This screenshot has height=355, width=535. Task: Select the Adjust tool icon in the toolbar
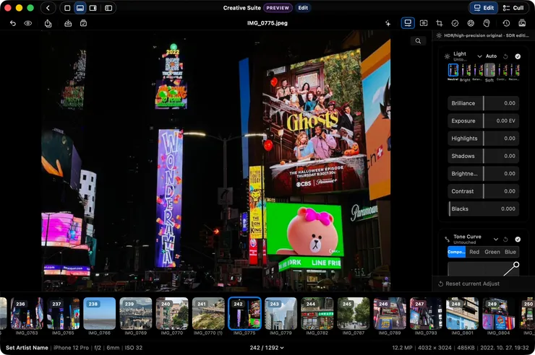click(x=408, y=23)
